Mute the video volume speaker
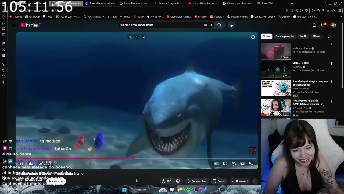The height and width of the screenshot is (194, 344). coord(31,164)
